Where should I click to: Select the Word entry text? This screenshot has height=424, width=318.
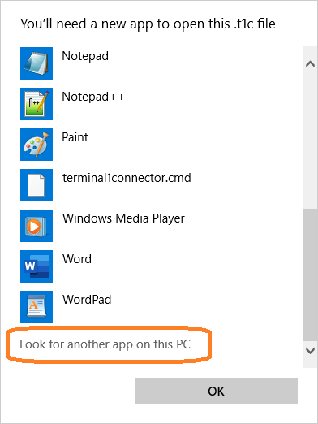coord(77,259)
